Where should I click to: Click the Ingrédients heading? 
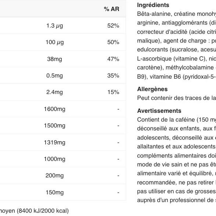point(153,5)
